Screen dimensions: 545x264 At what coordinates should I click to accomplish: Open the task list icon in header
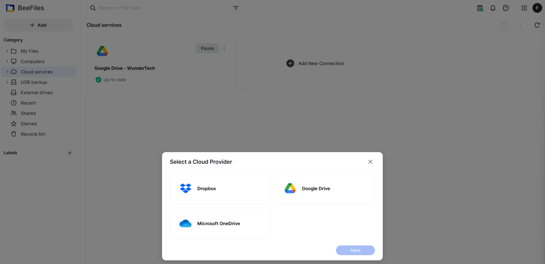click(480, 8)
